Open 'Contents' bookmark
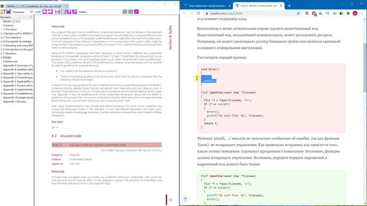The width and height of the screenshot is (367, 206). tap(8, 25)
